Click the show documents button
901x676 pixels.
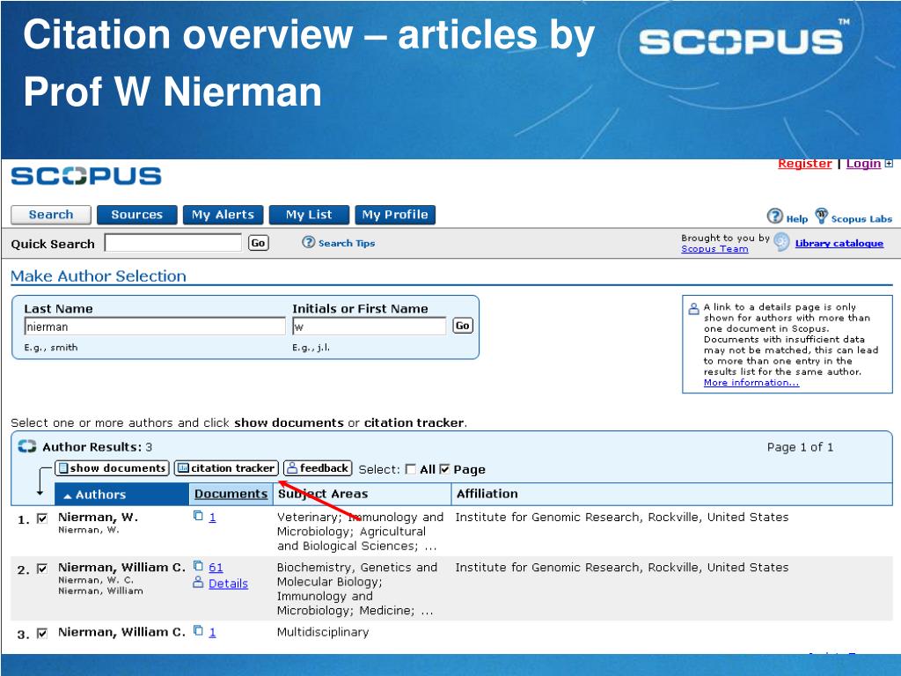pos(112,468)
